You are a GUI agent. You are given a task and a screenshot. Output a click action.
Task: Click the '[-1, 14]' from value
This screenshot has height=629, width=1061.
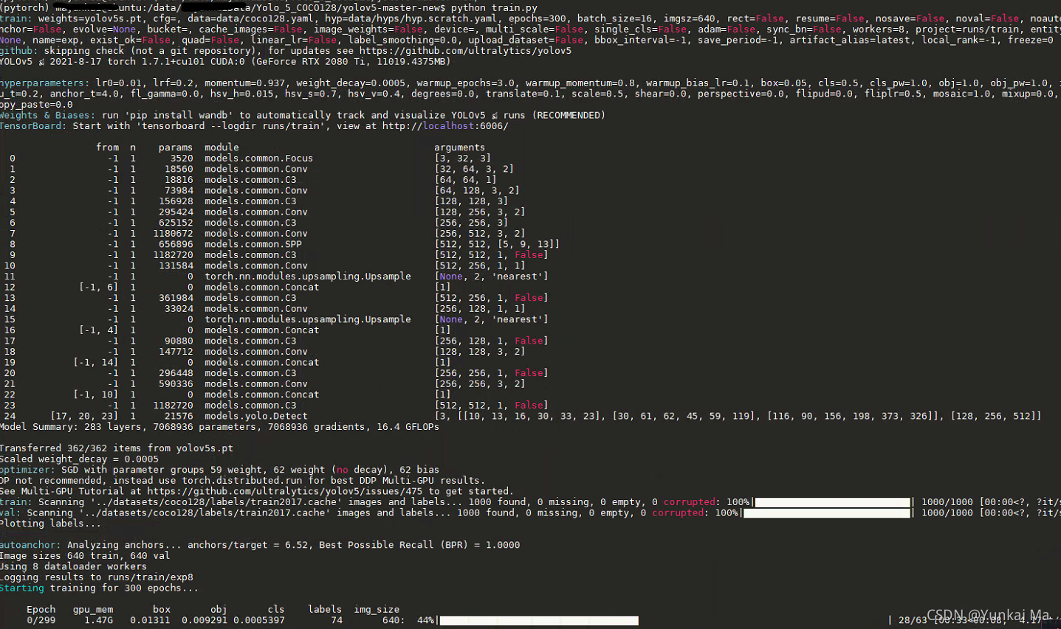96,362
